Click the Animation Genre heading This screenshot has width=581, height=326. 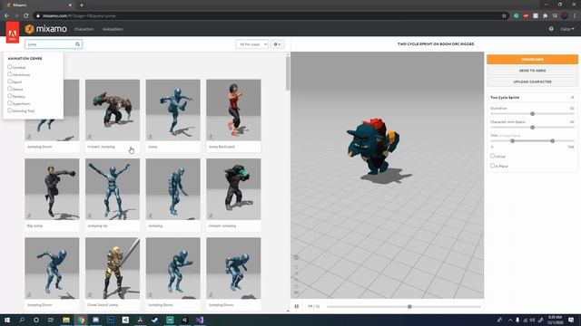tap(25, 58)
